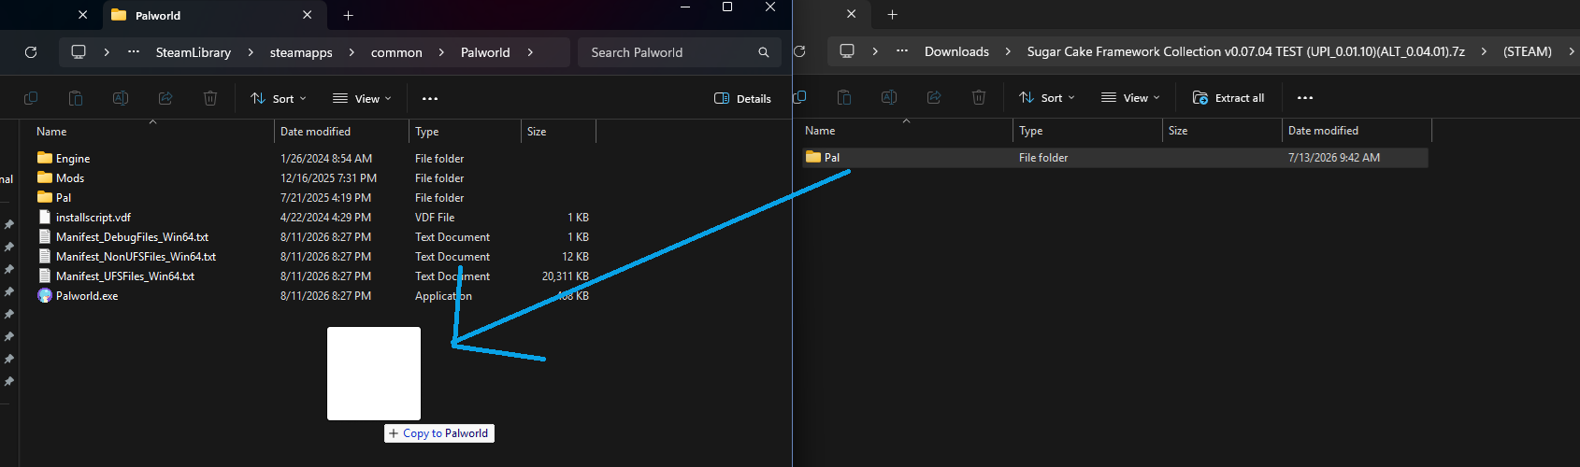Go to the SteamLibrary breadcrumb
Image resolution: width=1580 pixels, height=467 pixels.
[194, 52]
